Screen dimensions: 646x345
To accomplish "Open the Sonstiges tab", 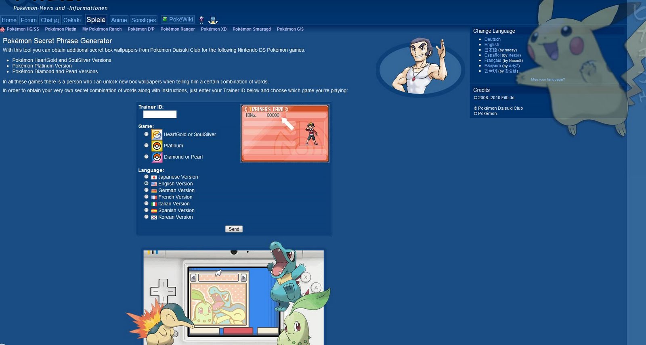I will coord(143,20).
